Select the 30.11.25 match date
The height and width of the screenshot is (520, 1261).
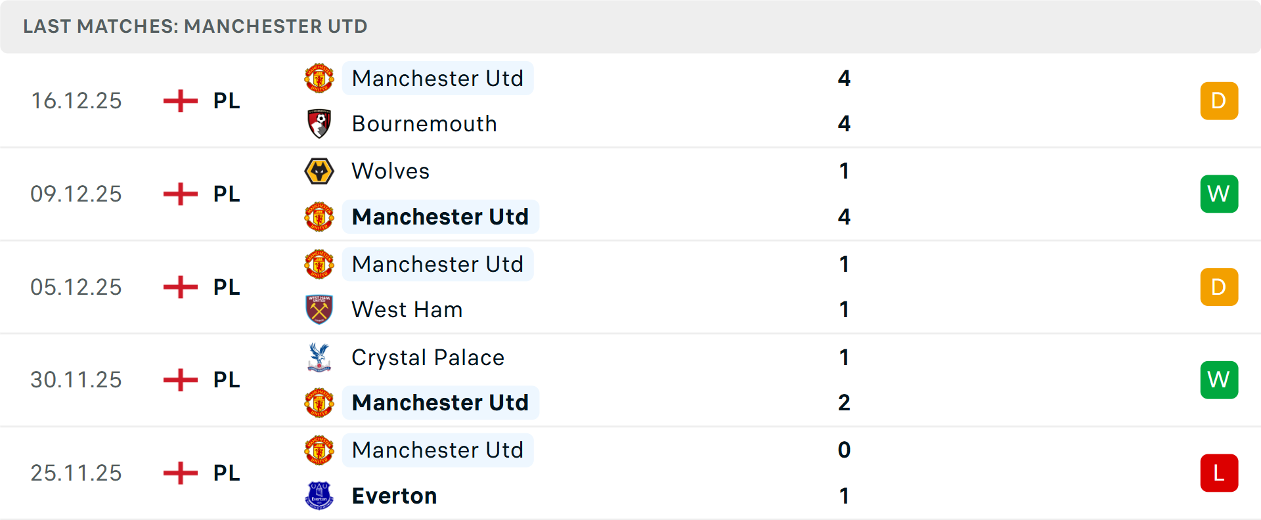[x=76, y=379]
